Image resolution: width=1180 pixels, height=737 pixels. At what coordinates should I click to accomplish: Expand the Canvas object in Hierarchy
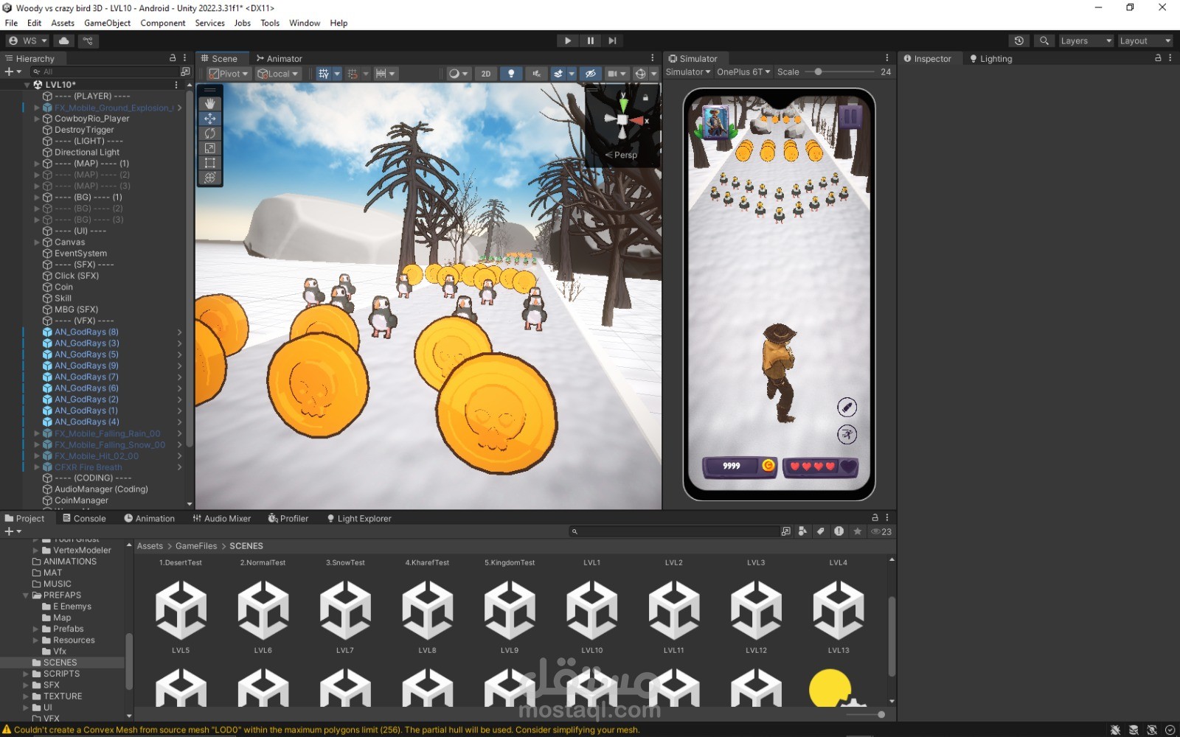[x=37, y=242]
